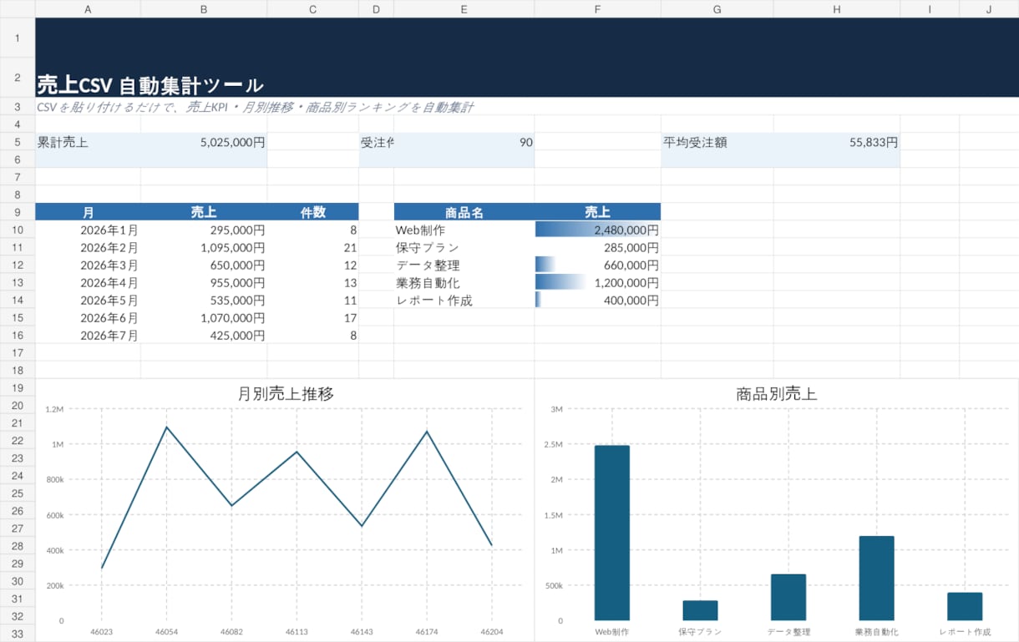Screen dimensions: 1019x642
Task: Click the title cell 売上CSV 自動集計ツール
Action: (150, 85)
